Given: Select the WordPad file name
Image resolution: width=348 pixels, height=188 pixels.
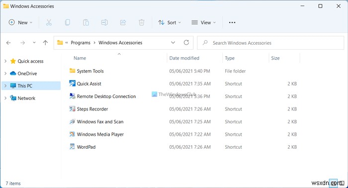Looking at the screenshot, I should [86, 147].
